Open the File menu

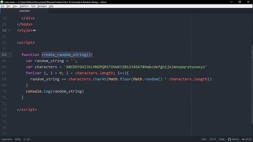pyautogui.click(x=3, y=6)
